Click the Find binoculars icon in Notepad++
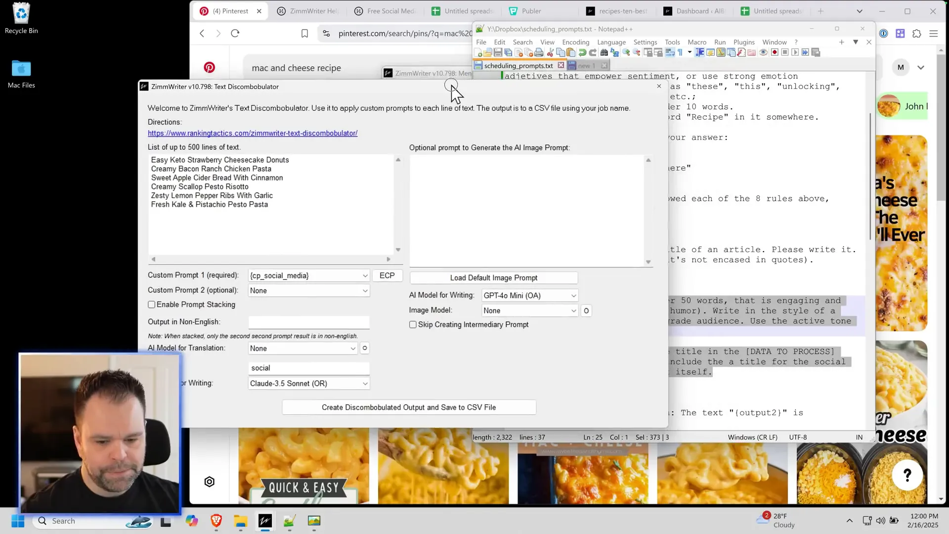Image resolution: width=949 pixels, height=534 pixels. coord(604,52)
